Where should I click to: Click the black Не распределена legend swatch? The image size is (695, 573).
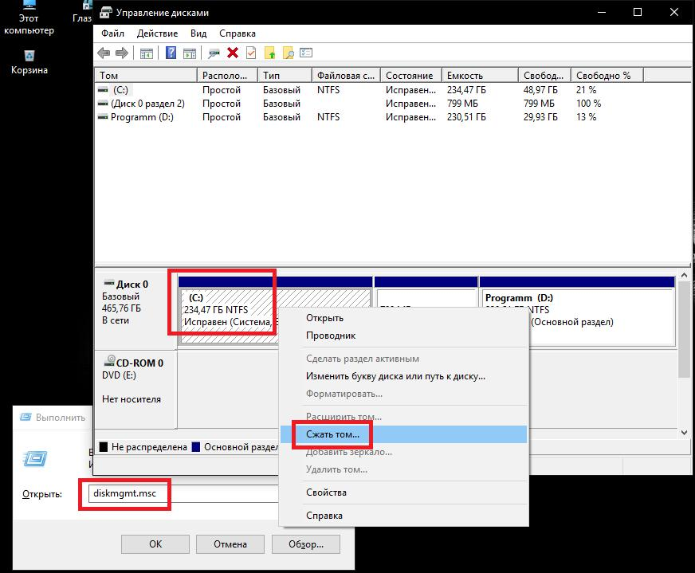tap(104, 447)
